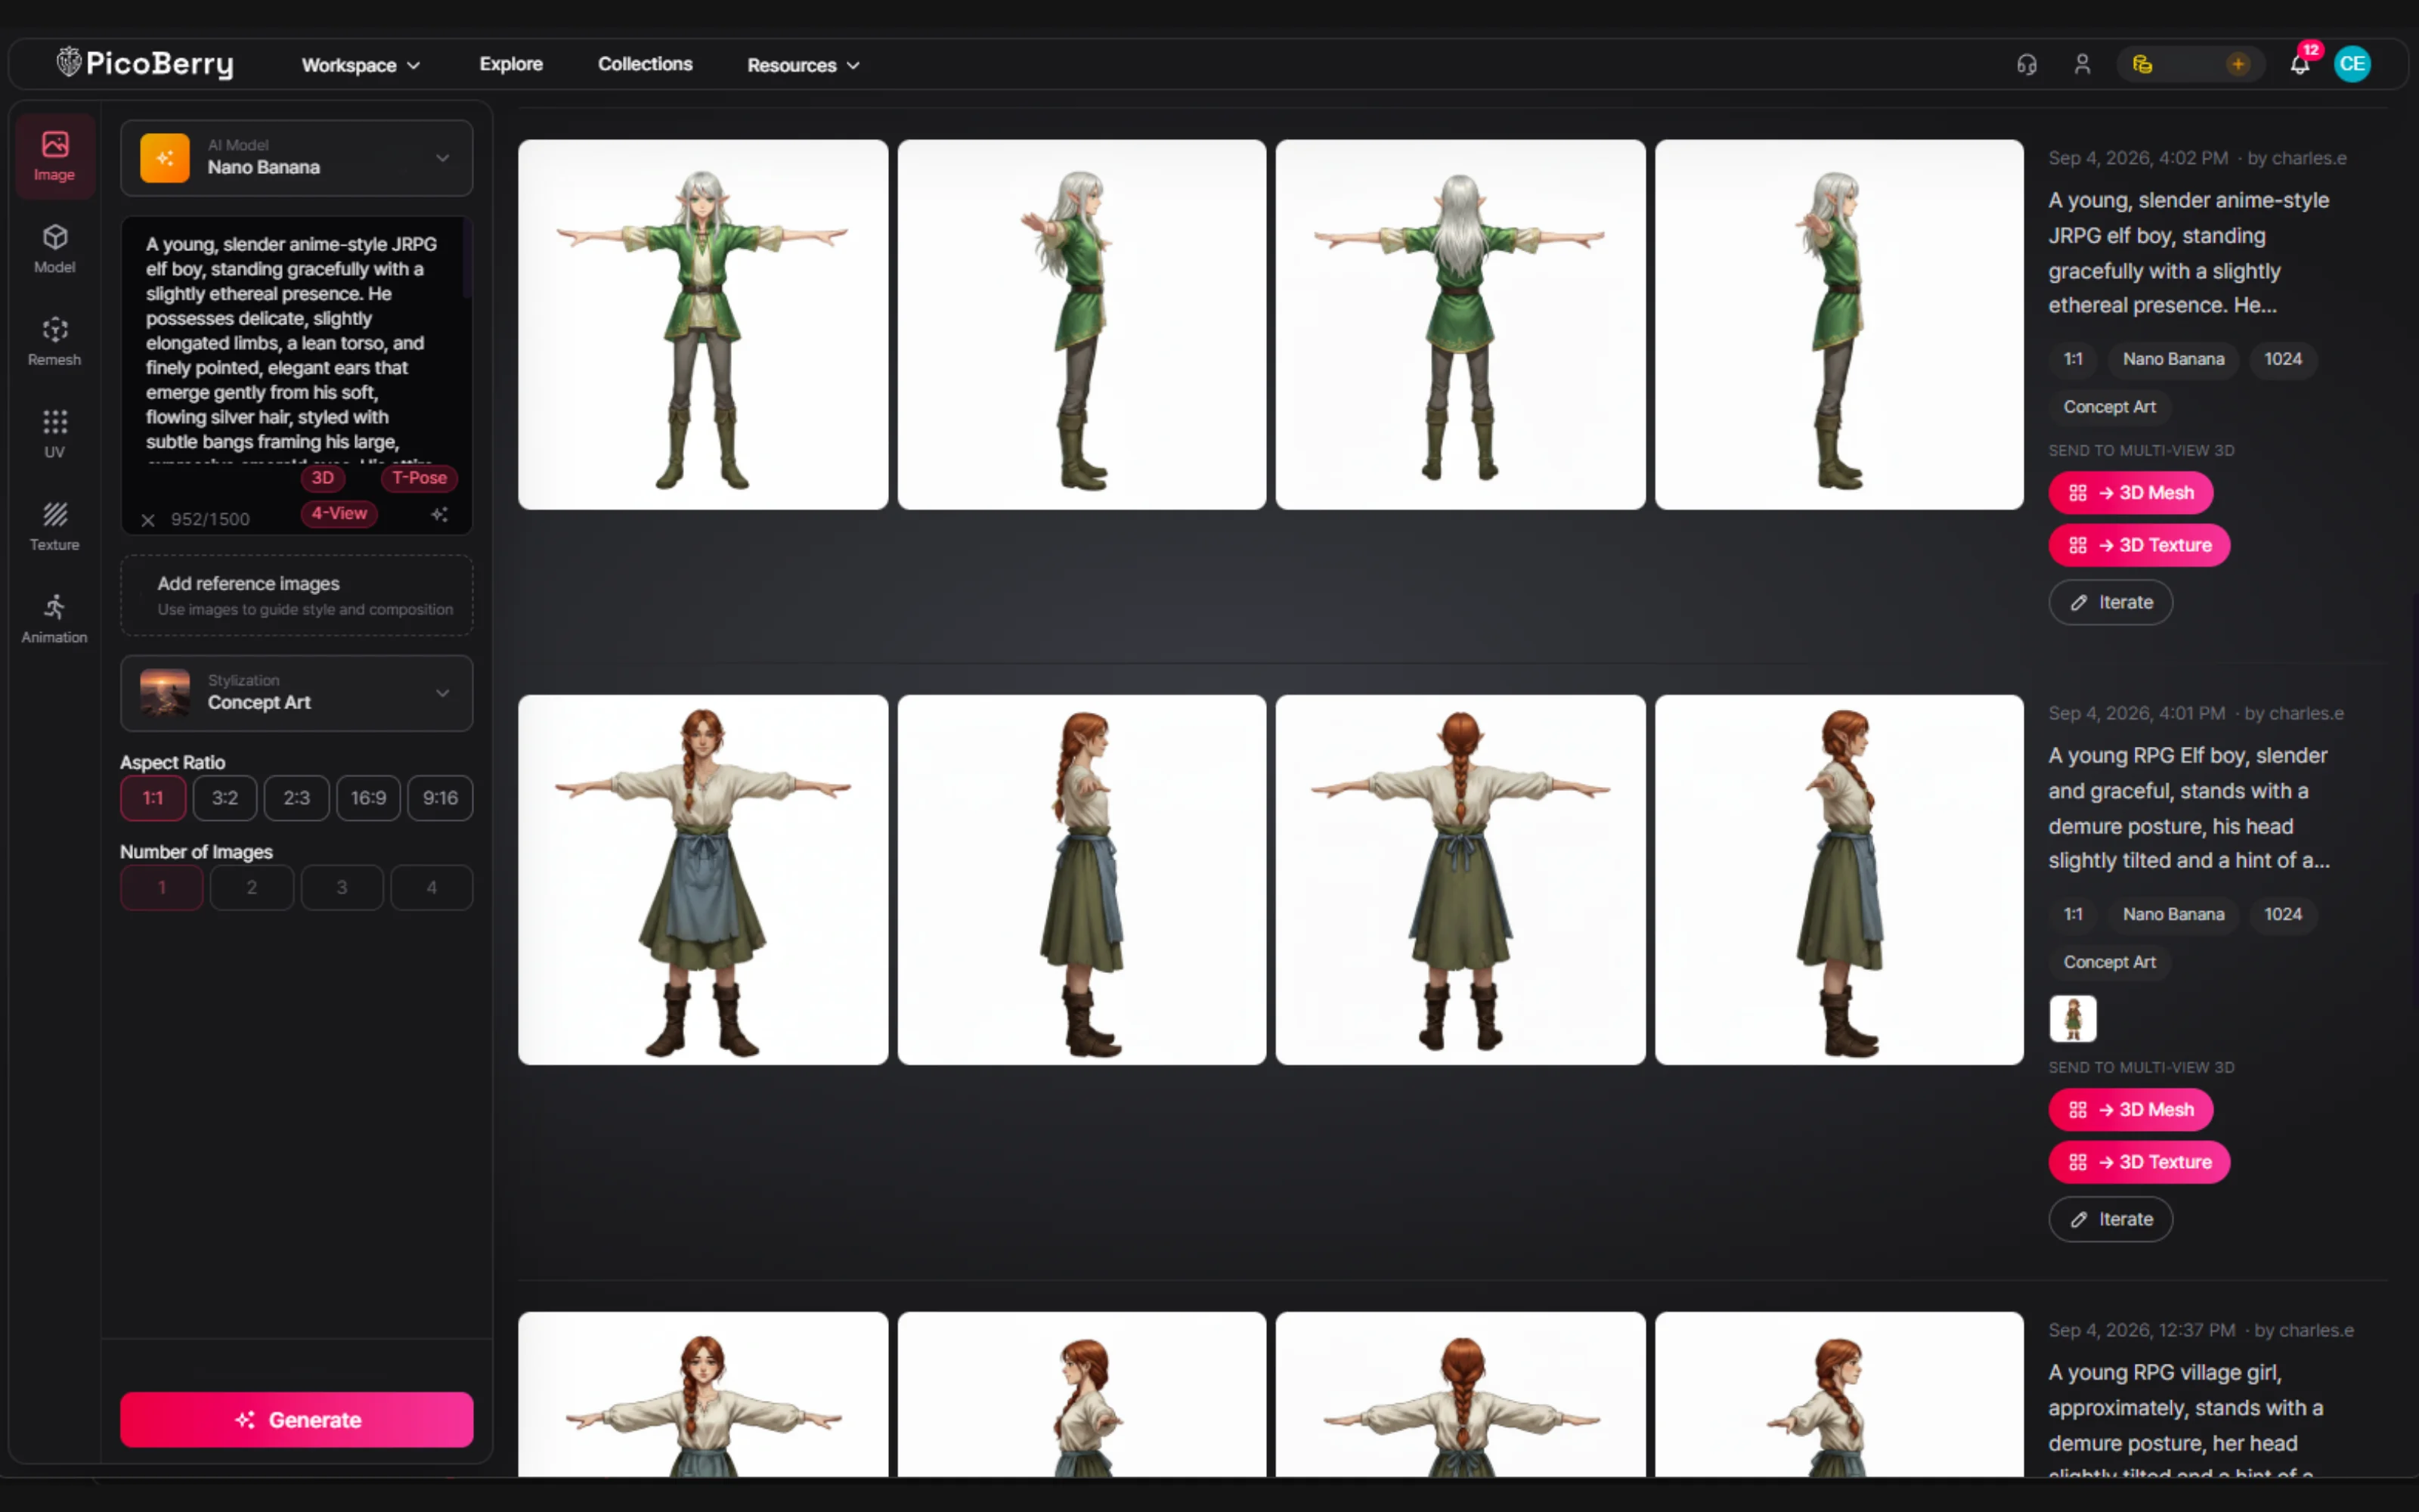
Task: Select 3:2 aspect ratio
Action: click(225, 798)
